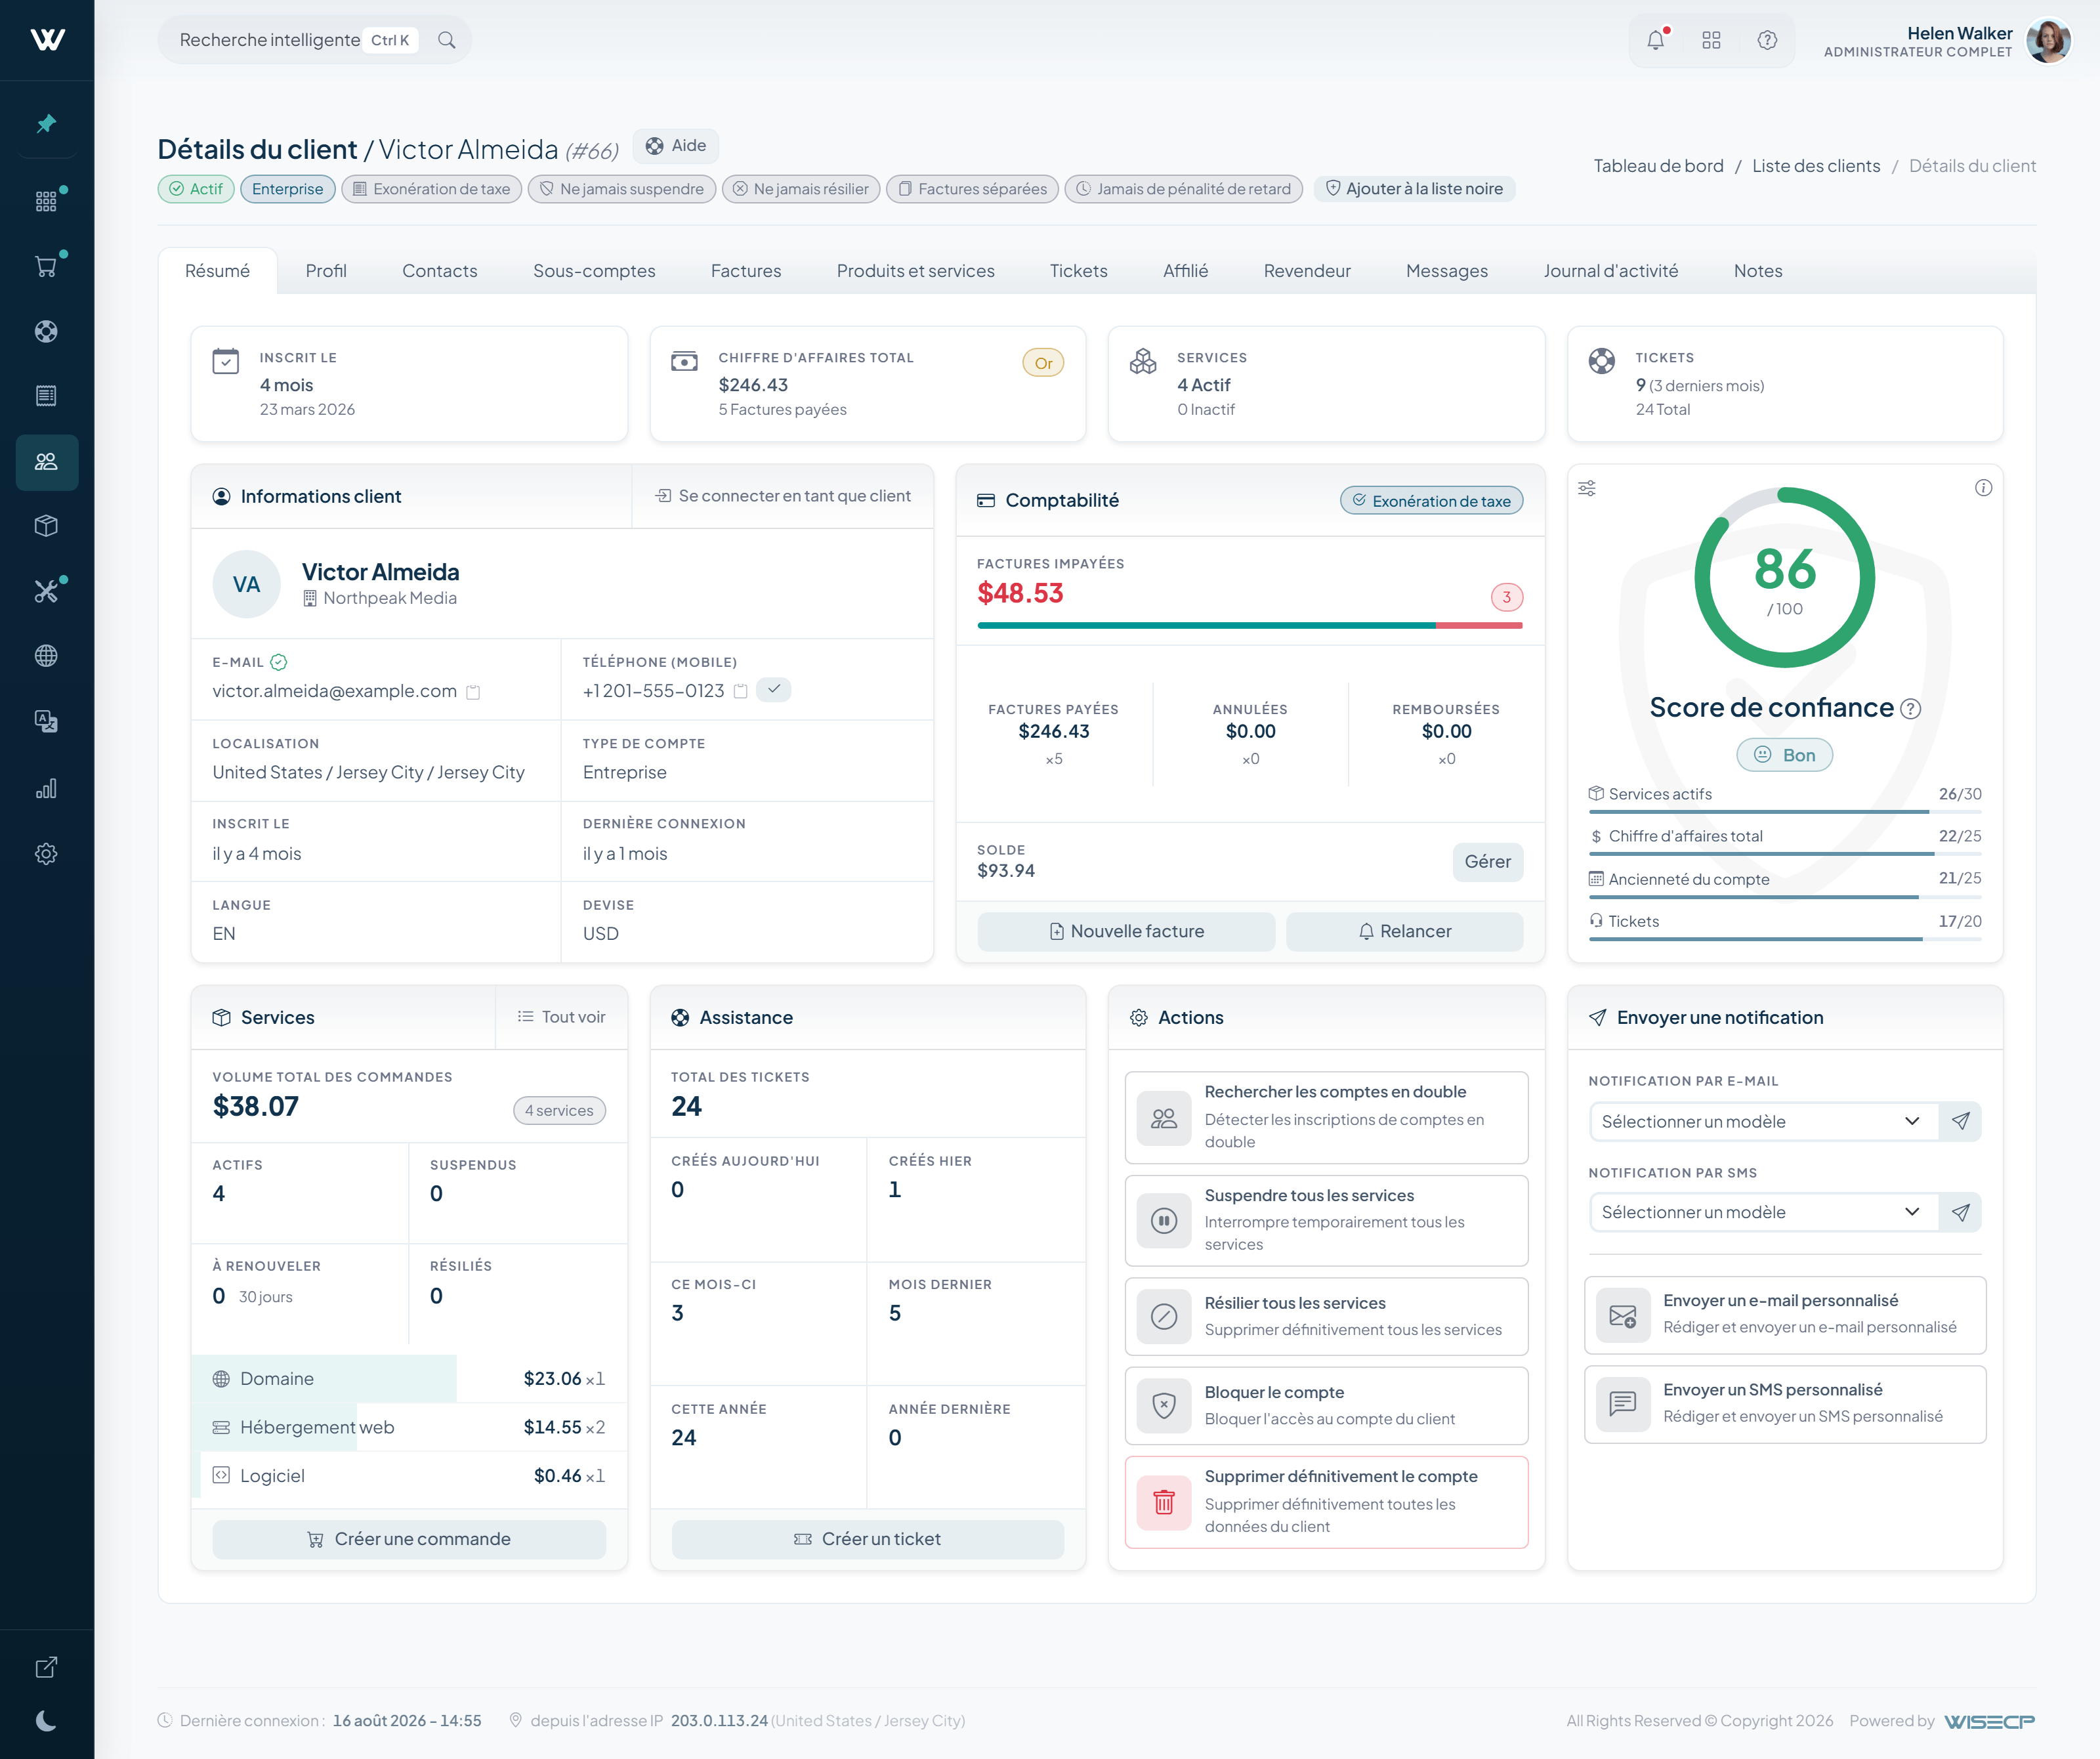
Task: Click the Enterprise account type badge
Action: point(287,189)
